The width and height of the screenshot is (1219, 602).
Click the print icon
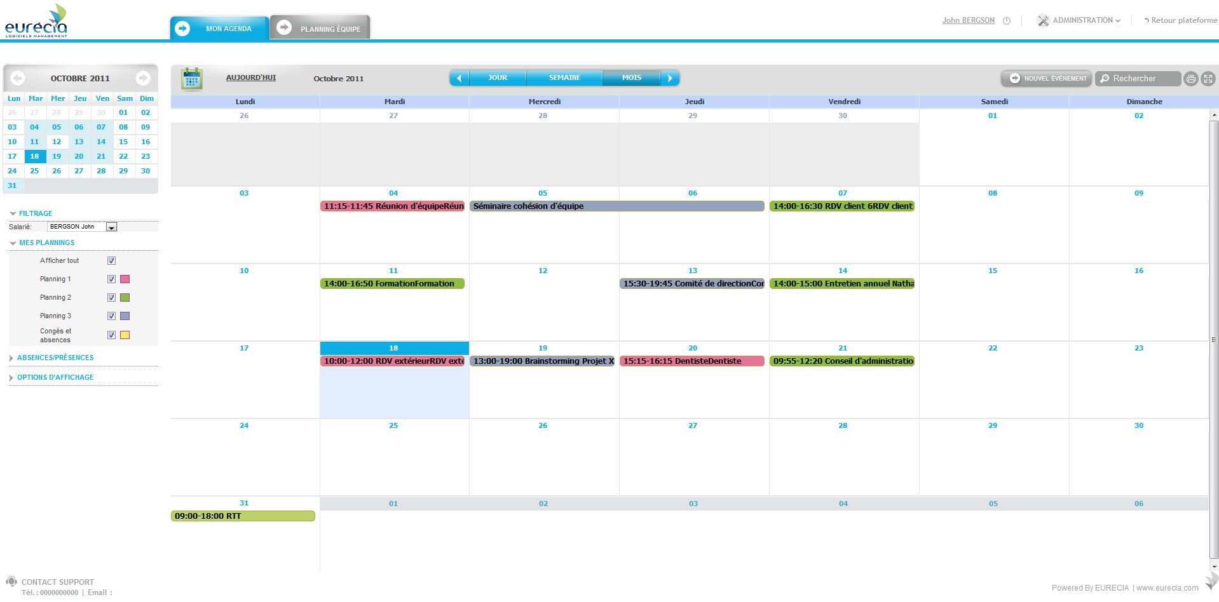click(x=1190, y=79)
